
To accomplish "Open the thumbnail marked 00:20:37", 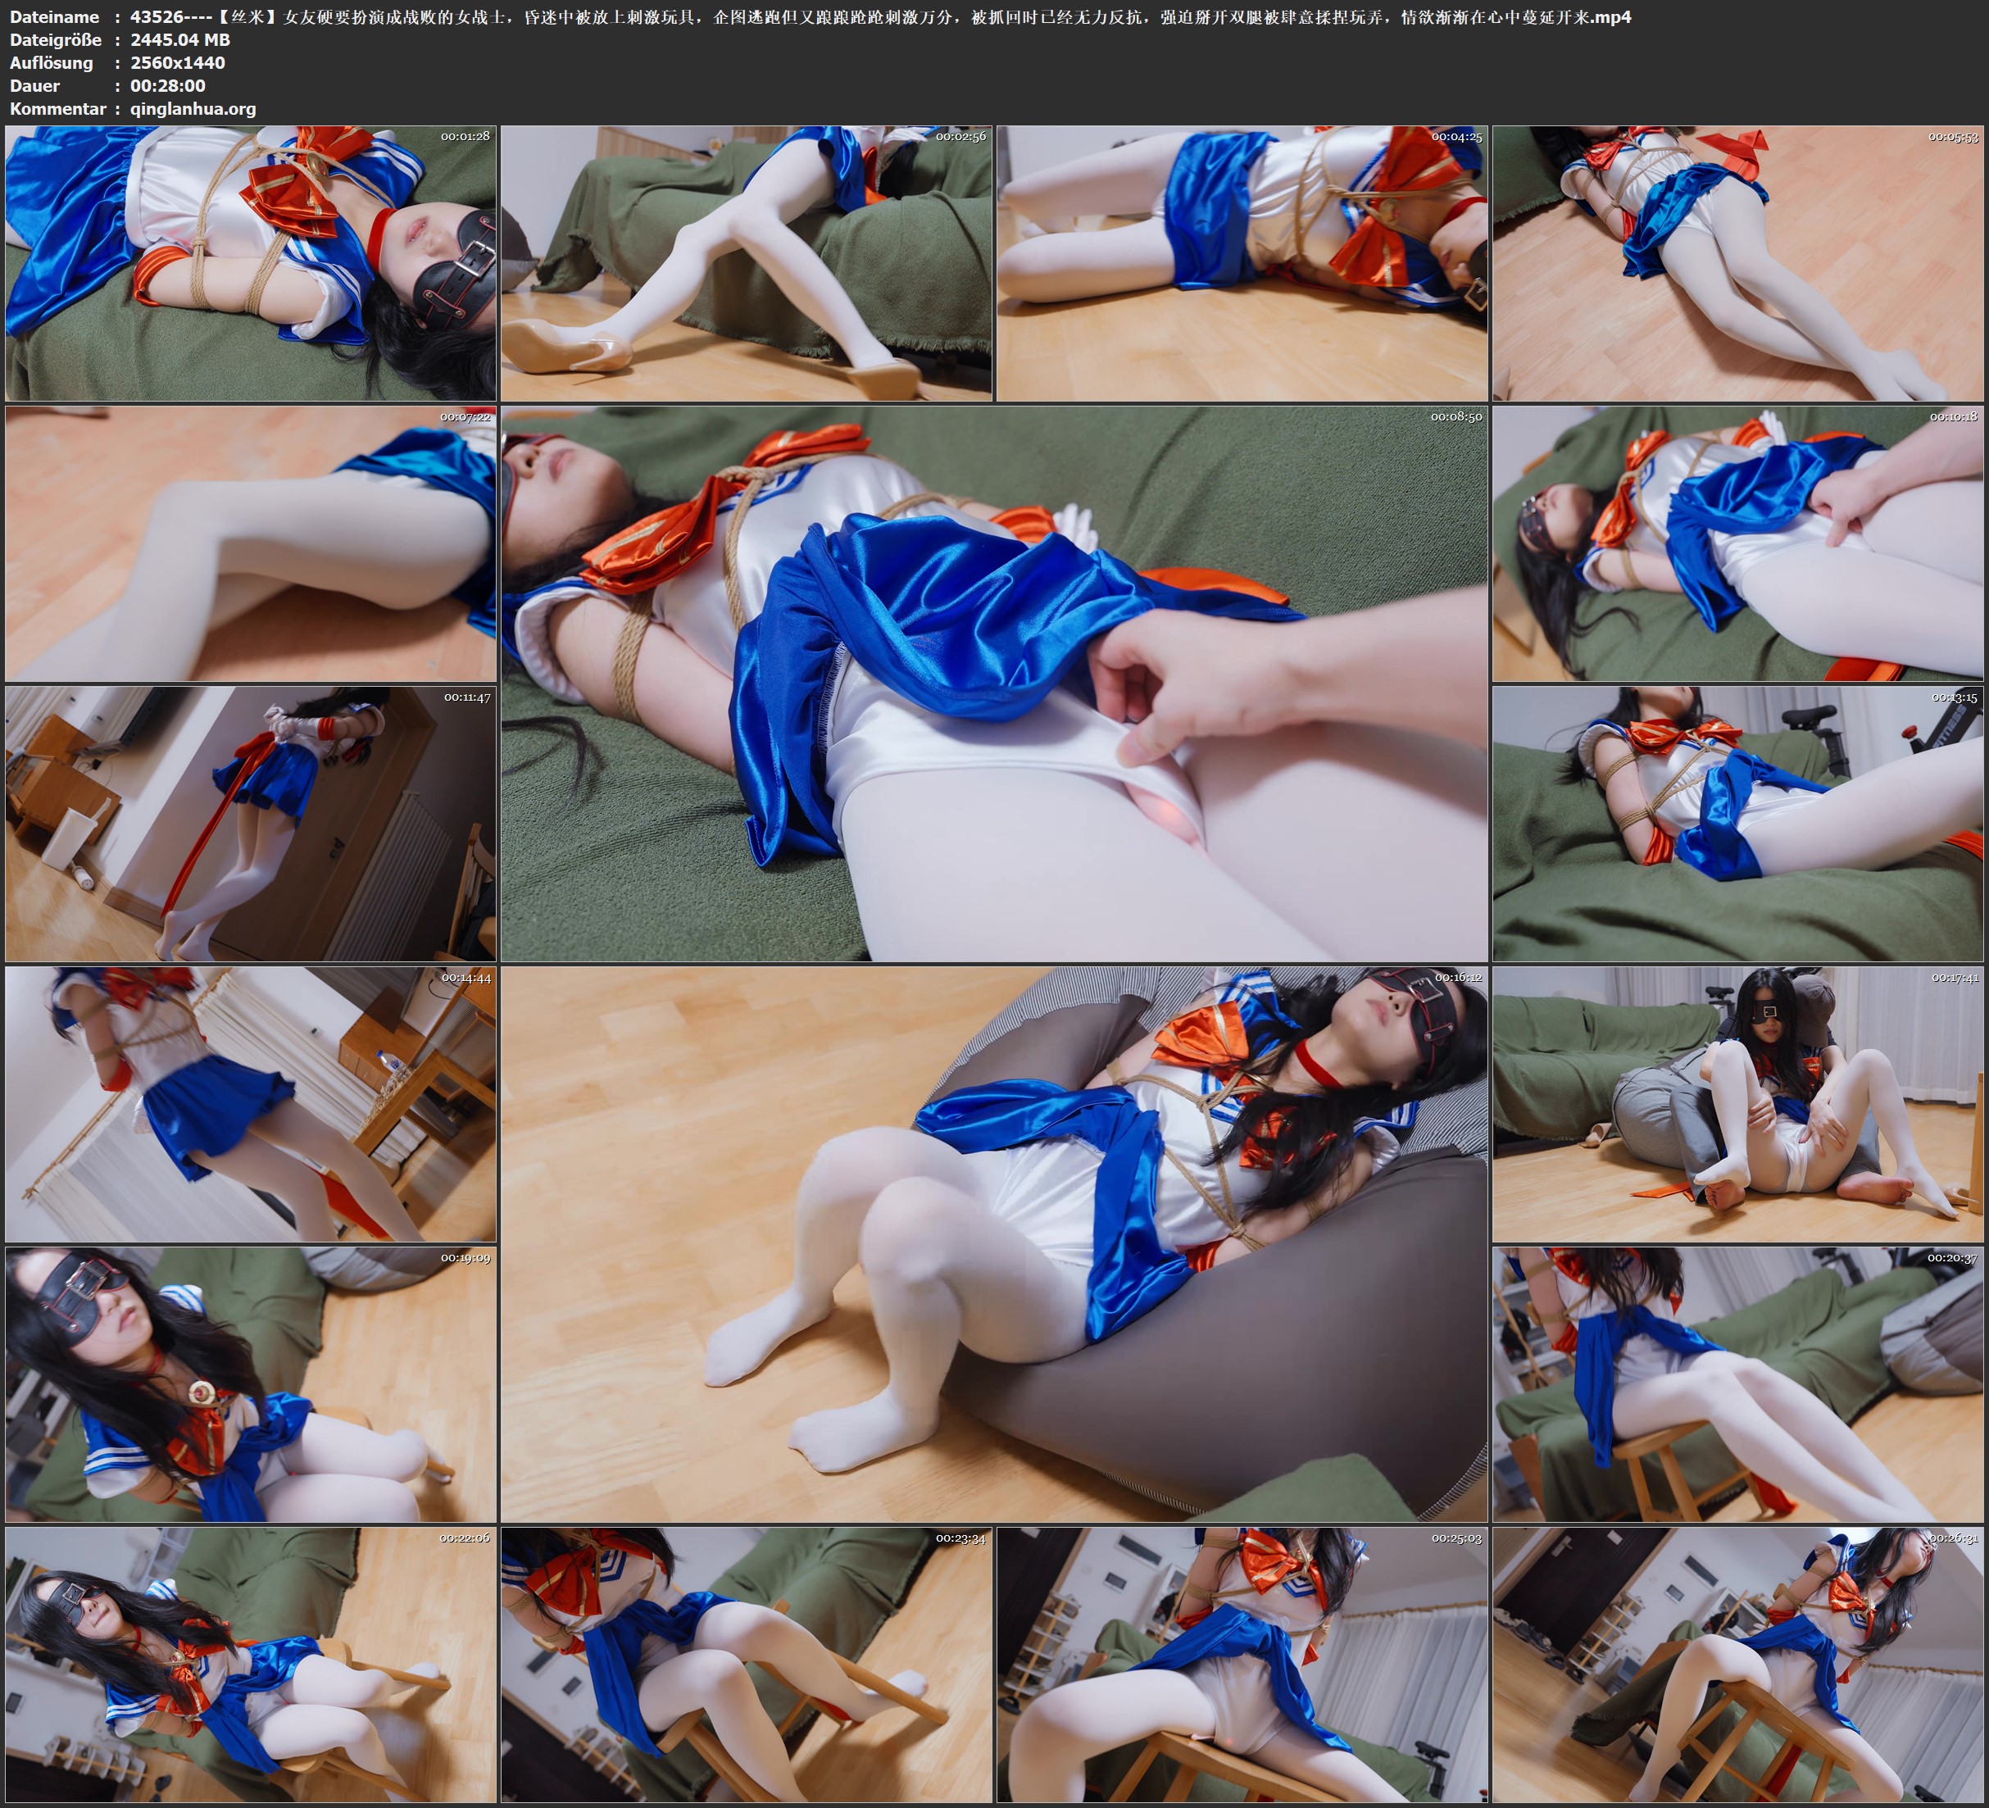I will (1737, 1383).
